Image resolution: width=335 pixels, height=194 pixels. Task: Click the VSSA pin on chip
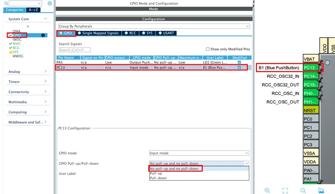pos(311,153)
